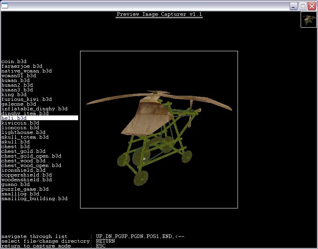Choose puzzle_game.b3d entry
This screenshot has height=249, width=318.
pos(25,189)
